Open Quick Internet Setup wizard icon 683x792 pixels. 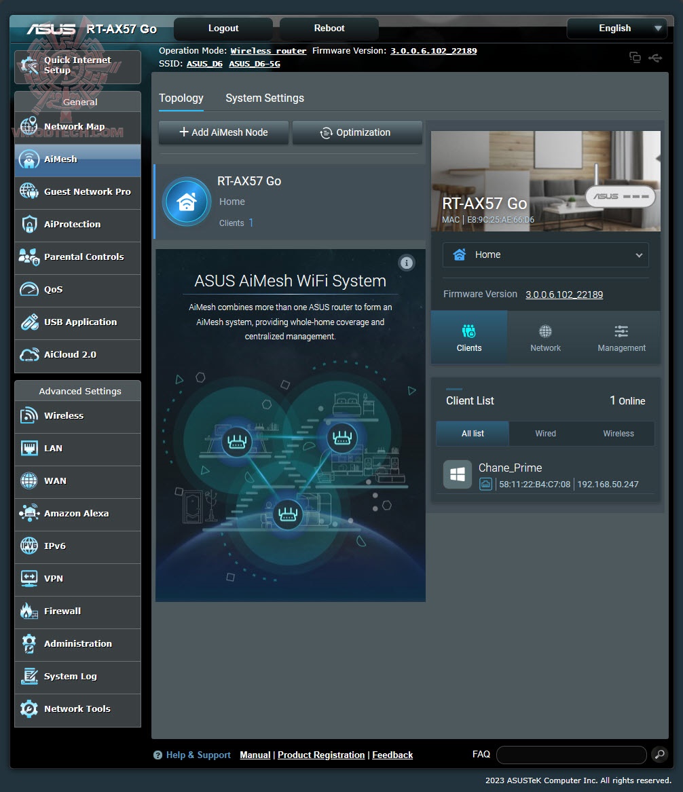point(29,66)
